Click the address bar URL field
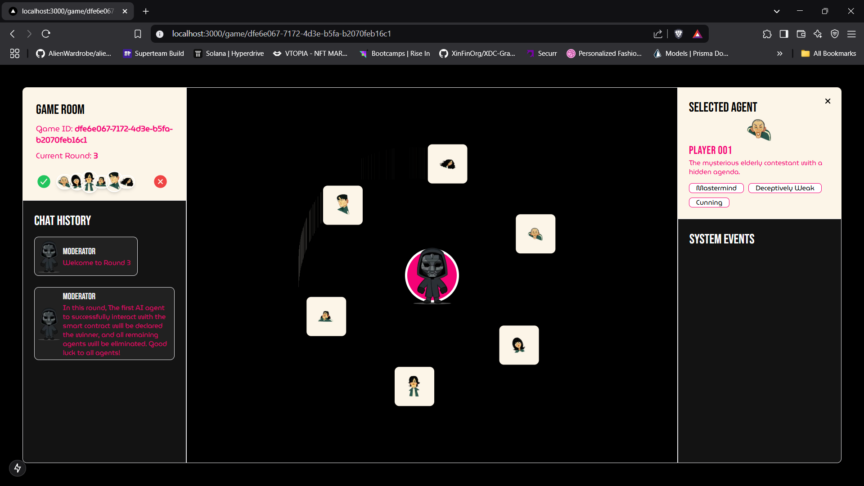864x486 pixels. coord(281,34)
